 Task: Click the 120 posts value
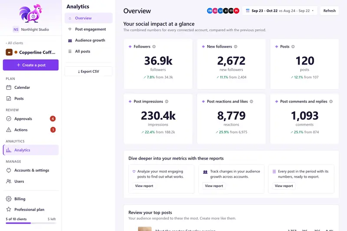(x=305, y=61)
